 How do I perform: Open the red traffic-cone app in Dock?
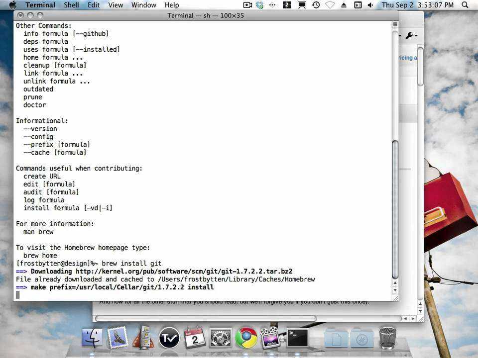tap(143, 337)
